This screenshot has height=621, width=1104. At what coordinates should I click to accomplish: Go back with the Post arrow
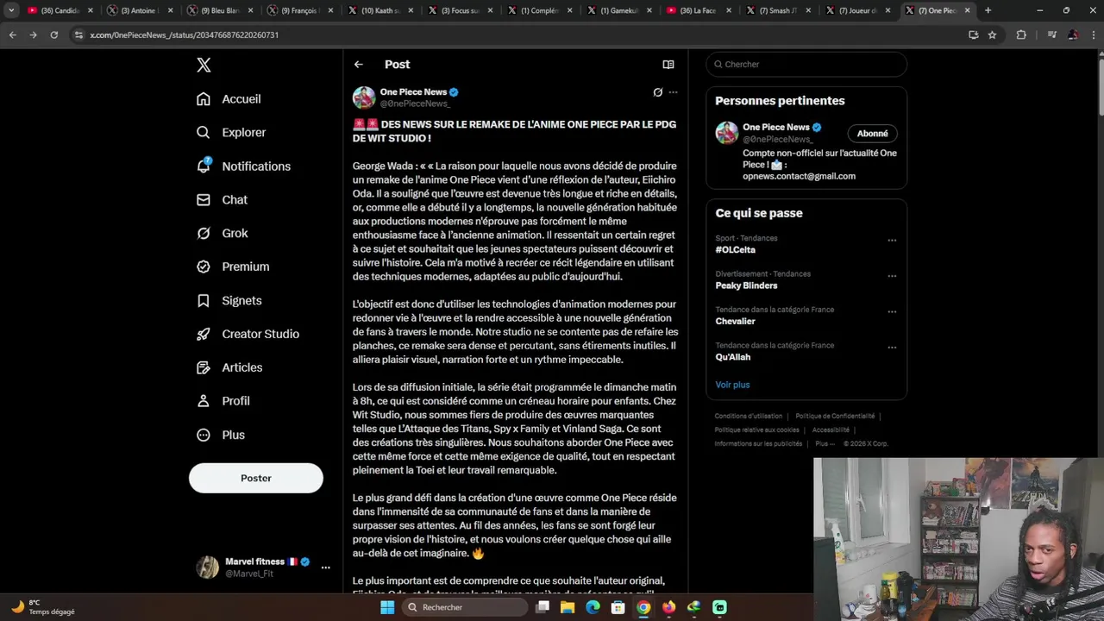coord(359,65)
